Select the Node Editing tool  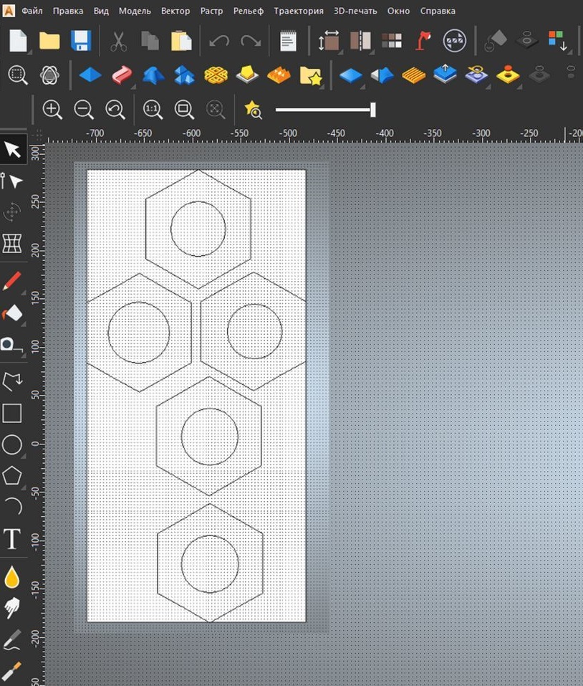tap(12, 181)
